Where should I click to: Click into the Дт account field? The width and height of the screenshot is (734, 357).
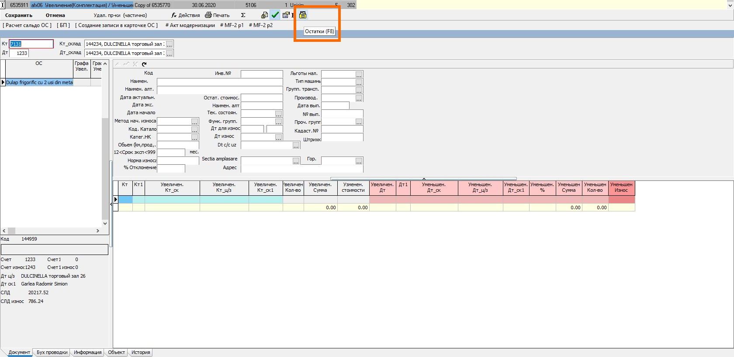pos(19,53)
